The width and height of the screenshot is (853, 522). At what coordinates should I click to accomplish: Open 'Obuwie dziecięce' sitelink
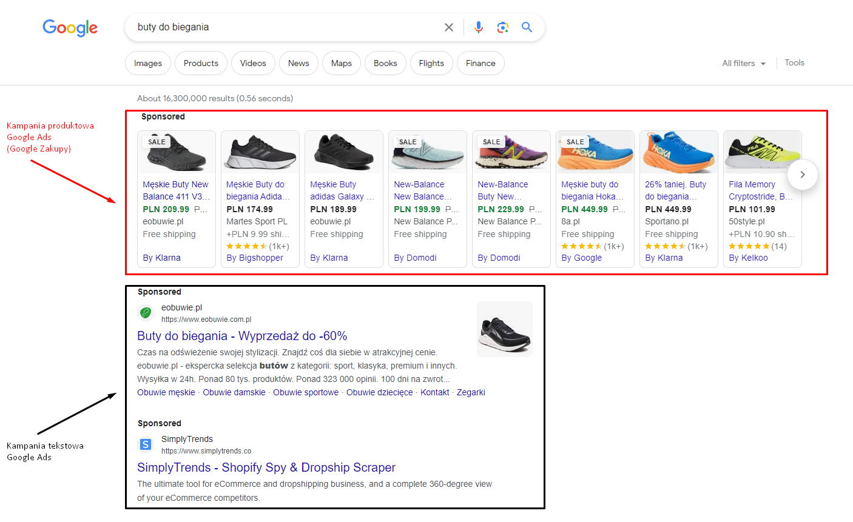click(380, 392)
